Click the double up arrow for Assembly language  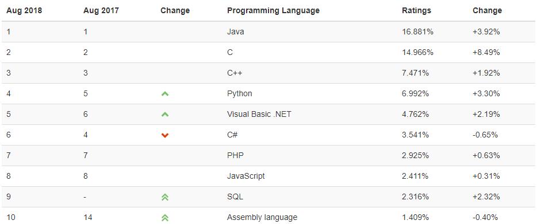click(x=165, y=217)
